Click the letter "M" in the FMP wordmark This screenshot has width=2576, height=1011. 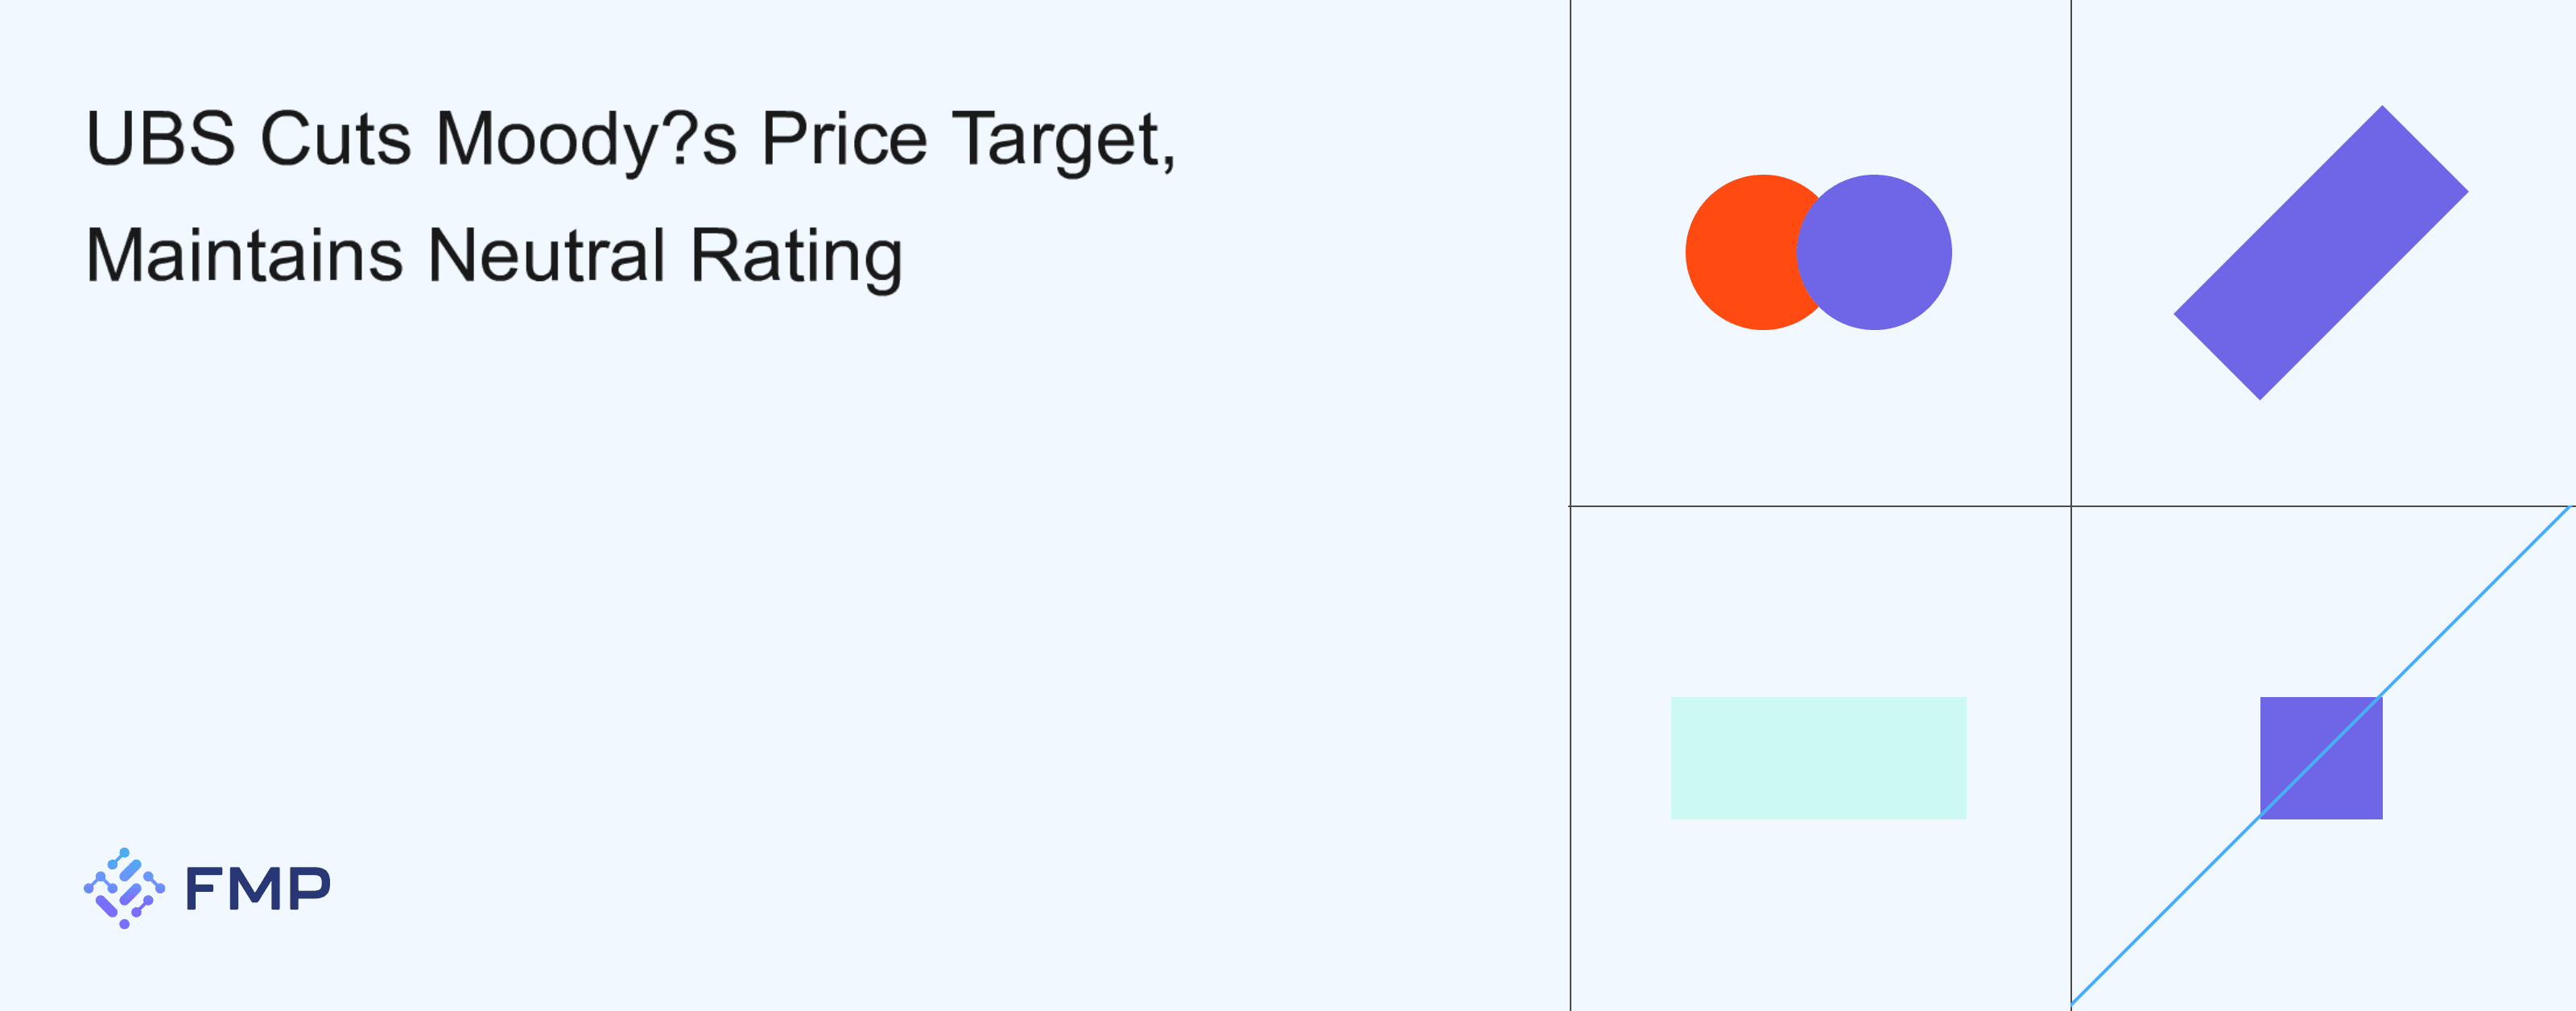click(258, 888)
